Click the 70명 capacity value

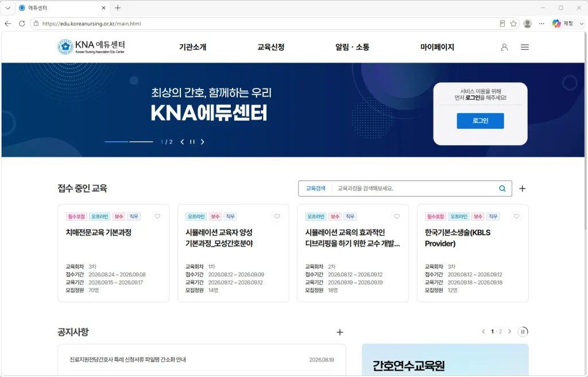click(94, 290)
